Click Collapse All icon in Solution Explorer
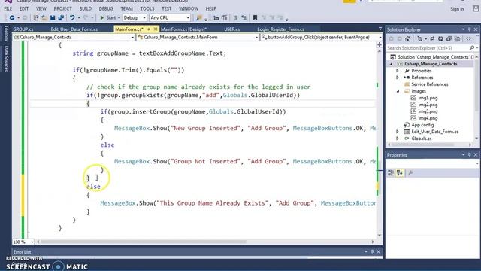The width and height of the screenshot is (481, 271). 449,38
